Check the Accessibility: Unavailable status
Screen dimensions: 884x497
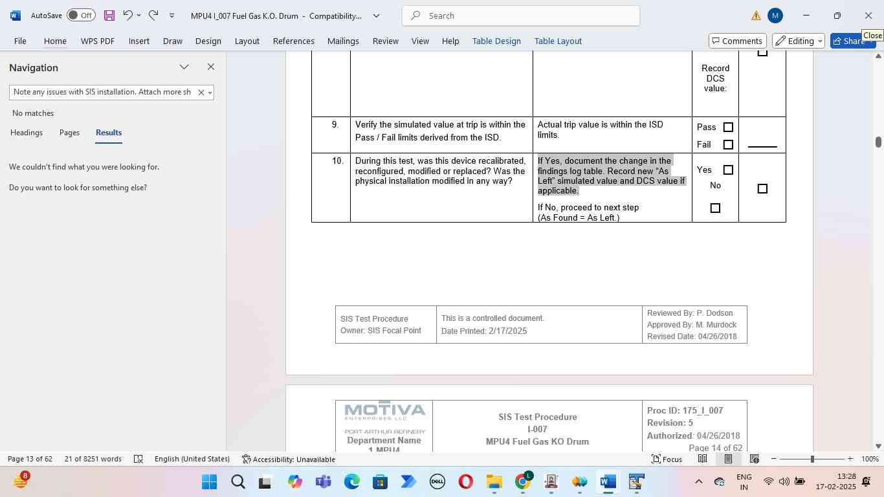pos(289,459)
